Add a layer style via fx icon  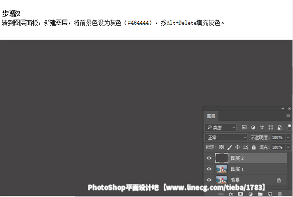[x=231, y=194]
